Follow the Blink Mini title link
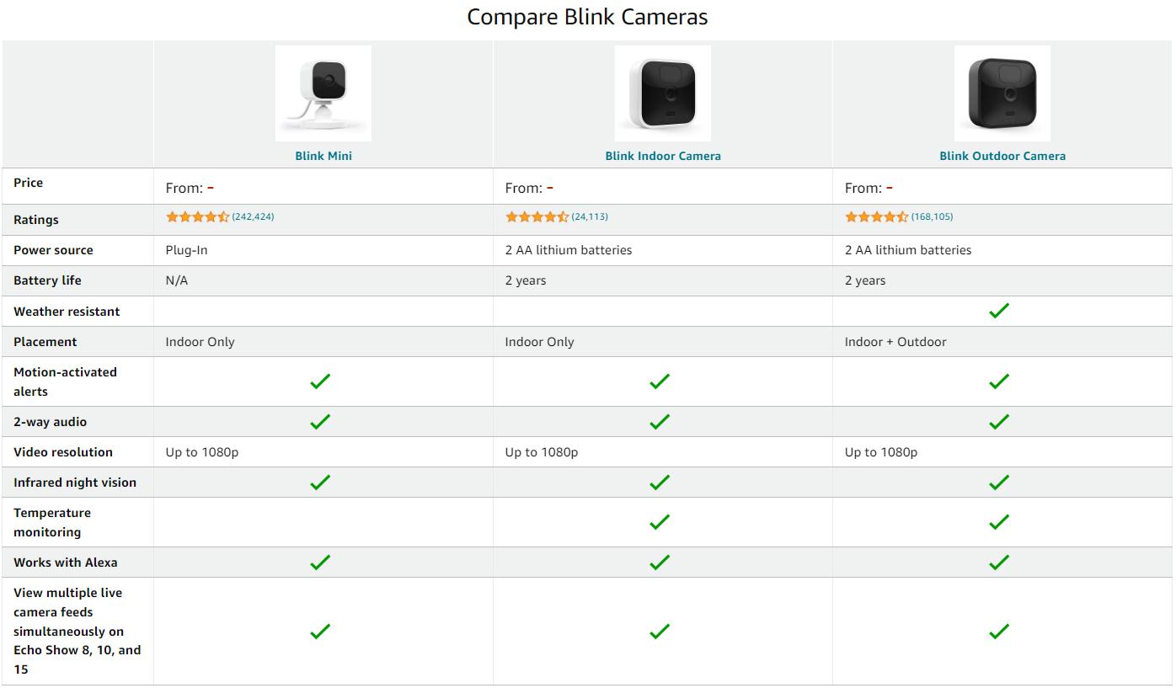Screen dimensions: 1176x688 point(323,156)
